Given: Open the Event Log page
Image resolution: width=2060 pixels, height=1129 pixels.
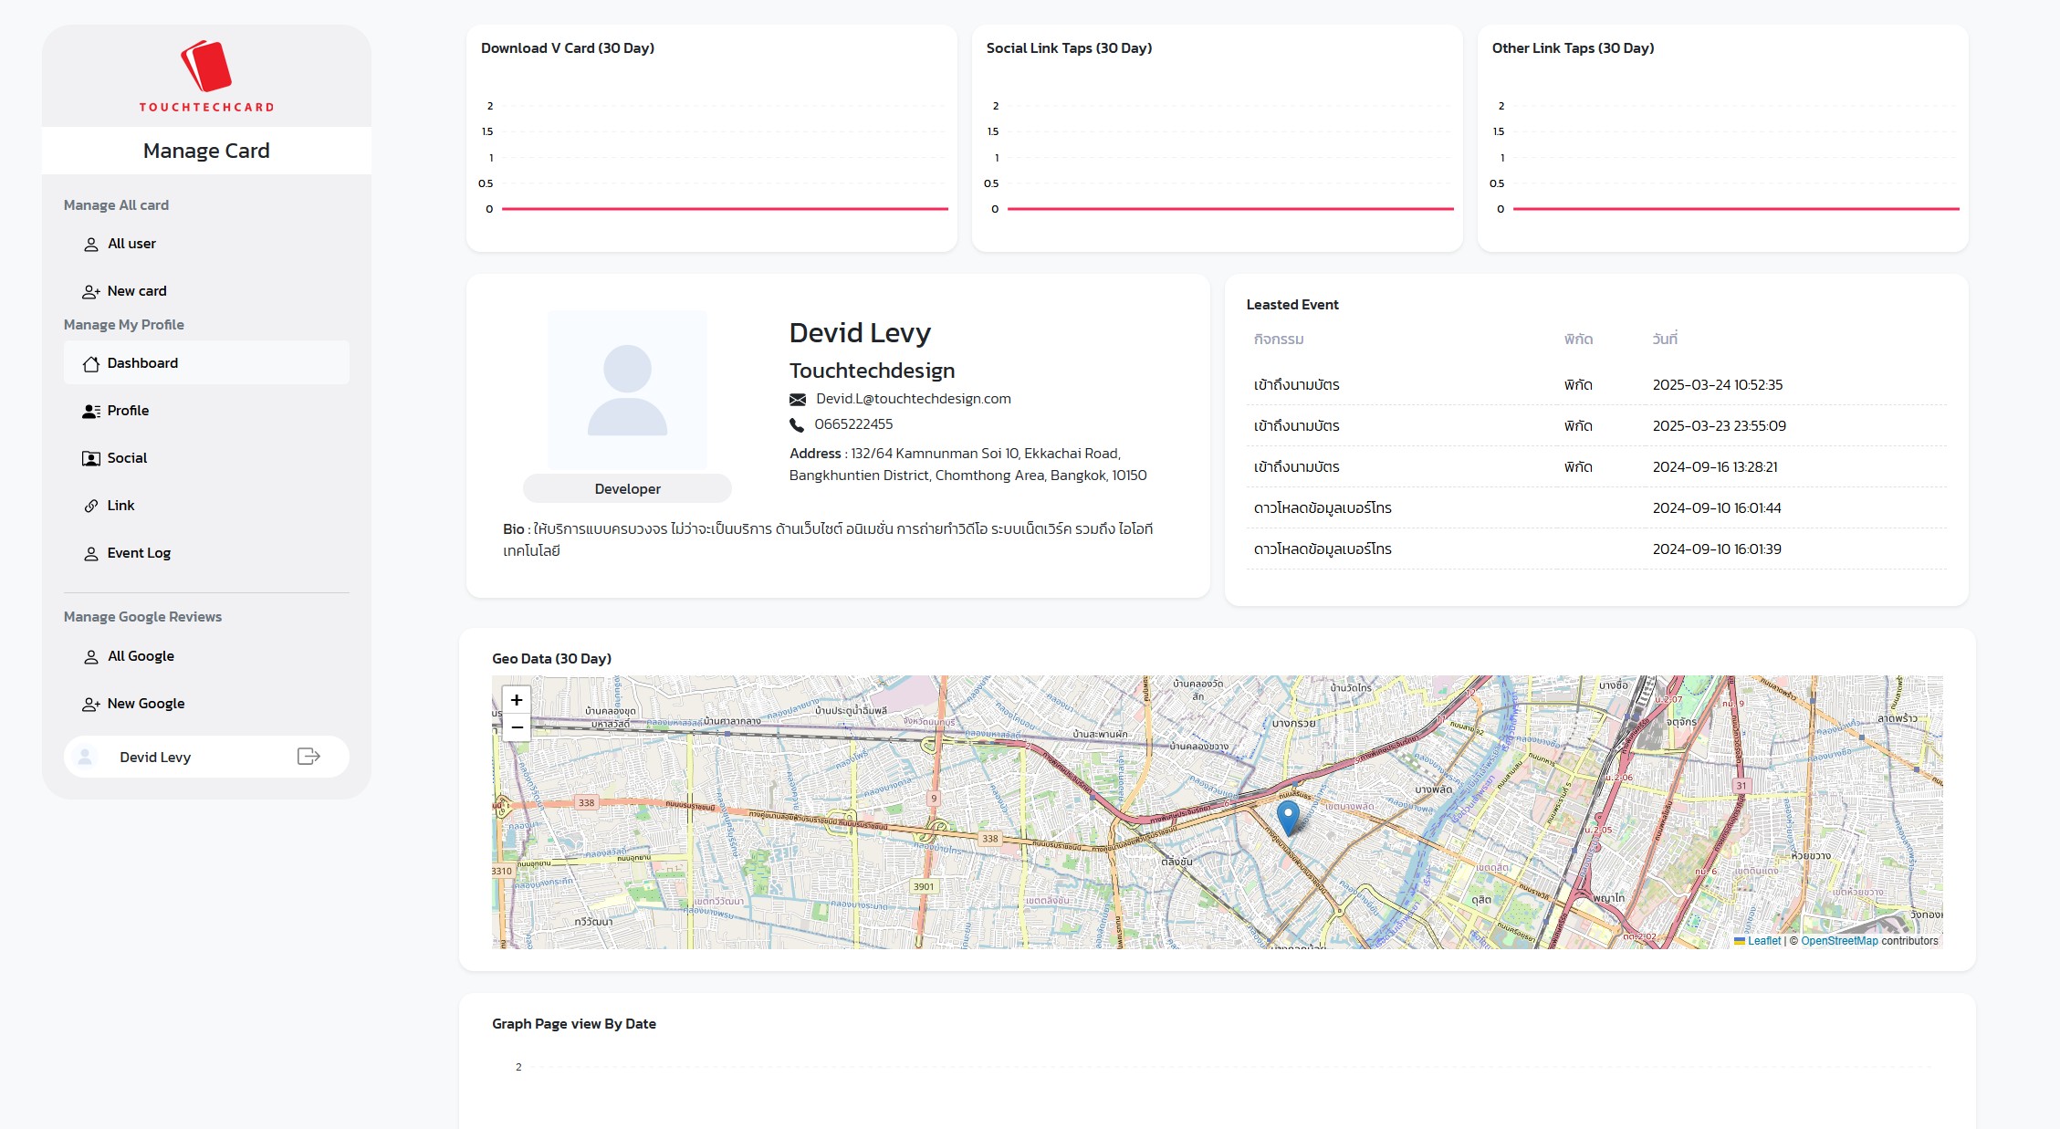Looking at the screenshot, I should point(139,553).
